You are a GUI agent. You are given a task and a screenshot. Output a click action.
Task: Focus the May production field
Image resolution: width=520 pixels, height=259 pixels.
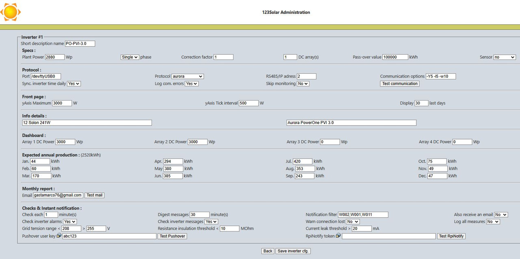(x=173, y=169)
